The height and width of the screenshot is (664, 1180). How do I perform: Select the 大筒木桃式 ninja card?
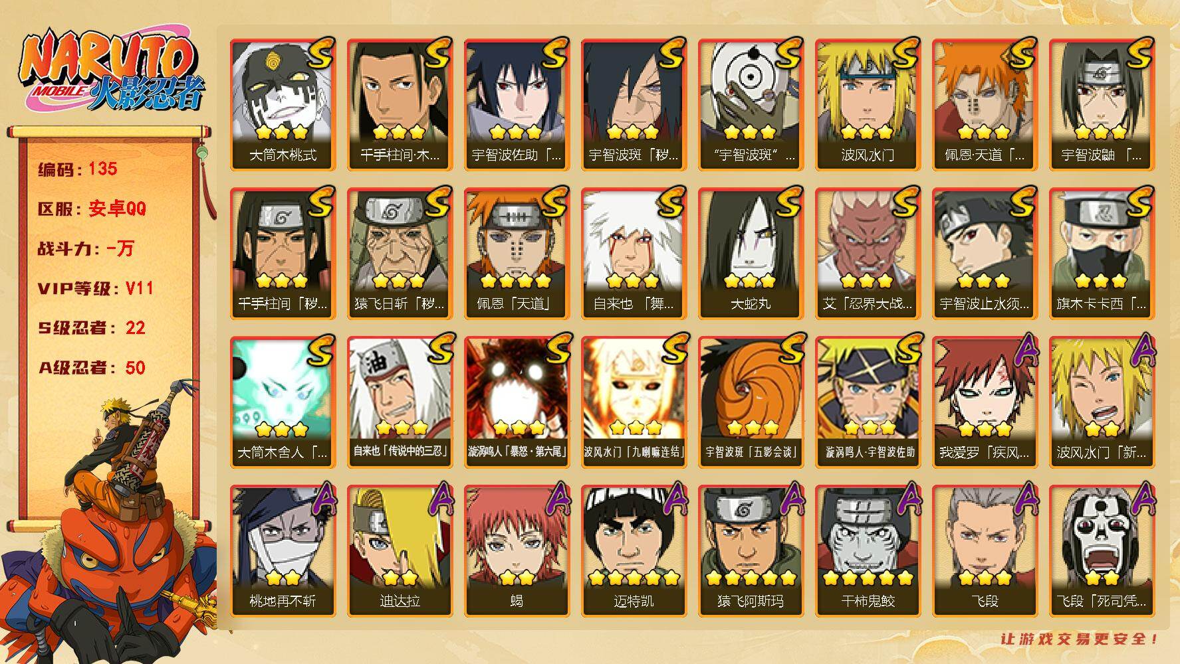pyautogui.click(x=283, y=105)
